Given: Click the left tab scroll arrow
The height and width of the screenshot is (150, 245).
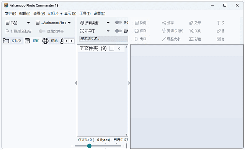Looking at the screenshot, I should [66, 41].
